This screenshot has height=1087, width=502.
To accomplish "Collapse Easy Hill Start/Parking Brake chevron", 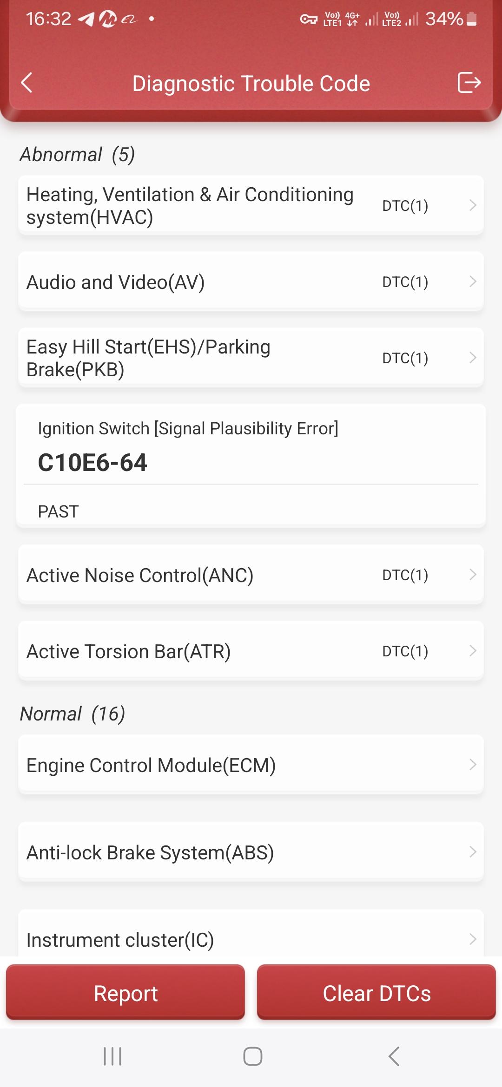I will [x=473, y=358].
